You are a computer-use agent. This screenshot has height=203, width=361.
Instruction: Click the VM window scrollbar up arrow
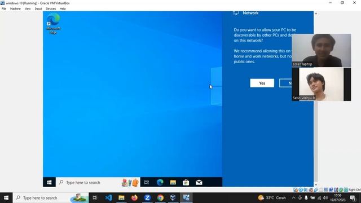[x=316, y=14]
